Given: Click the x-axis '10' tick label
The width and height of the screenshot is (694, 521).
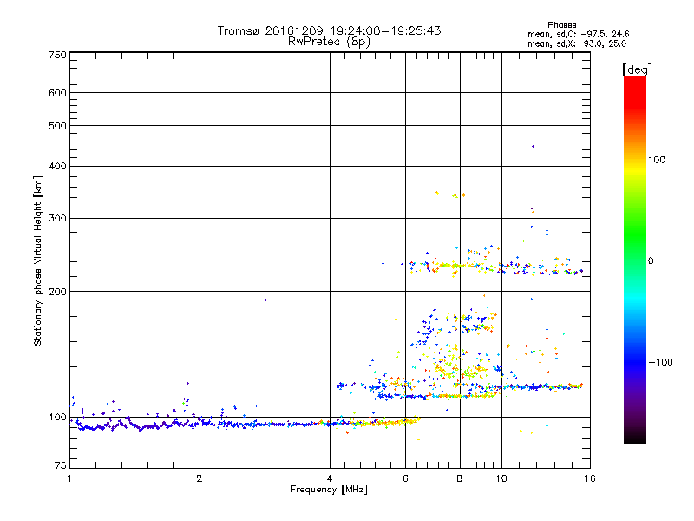Looking at the screenshot, I should point(501,478).
